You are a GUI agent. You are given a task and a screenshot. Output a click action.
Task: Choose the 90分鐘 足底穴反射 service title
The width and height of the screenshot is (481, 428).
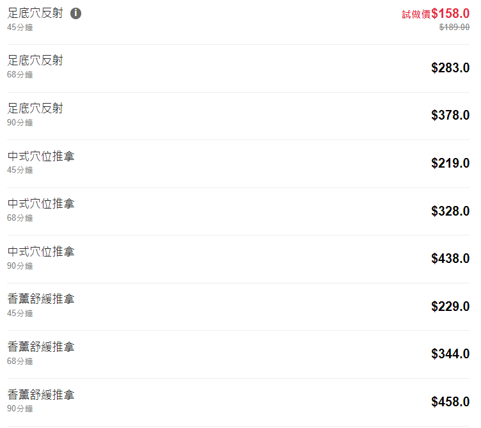click(x=35, y=109)
